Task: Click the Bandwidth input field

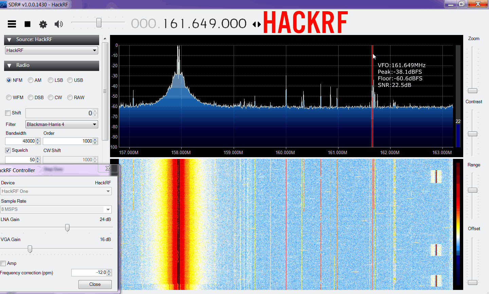Action: pos(20,141)
